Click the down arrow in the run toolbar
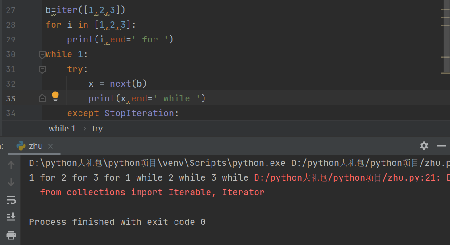 tap(12, 182)
